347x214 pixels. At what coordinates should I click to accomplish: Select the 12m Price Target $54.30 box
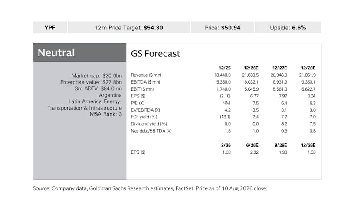pos(129,27)
